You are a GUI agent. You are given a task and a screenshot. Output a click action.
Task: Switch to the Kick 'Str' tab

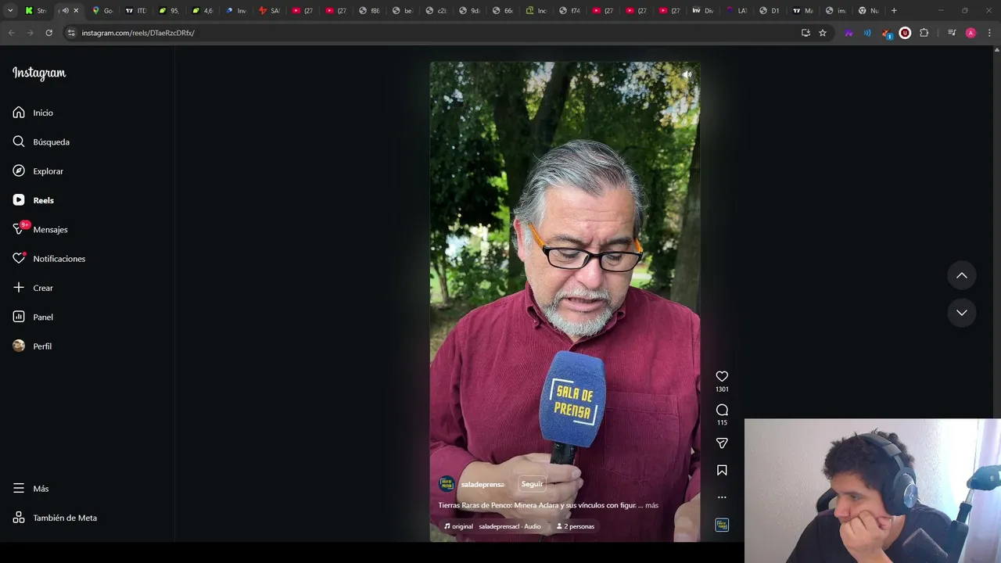pos(36,11)
